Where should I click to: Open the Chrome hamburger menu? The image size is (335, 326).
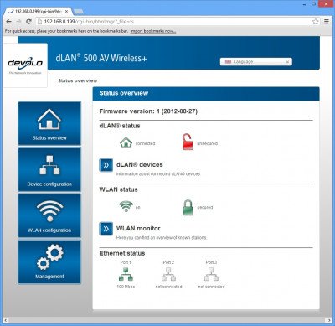[327, 22]
